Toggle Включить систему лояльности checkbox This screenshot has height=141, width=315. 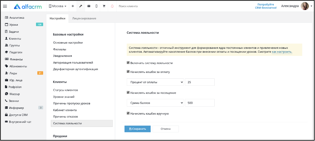click(128, 63)
